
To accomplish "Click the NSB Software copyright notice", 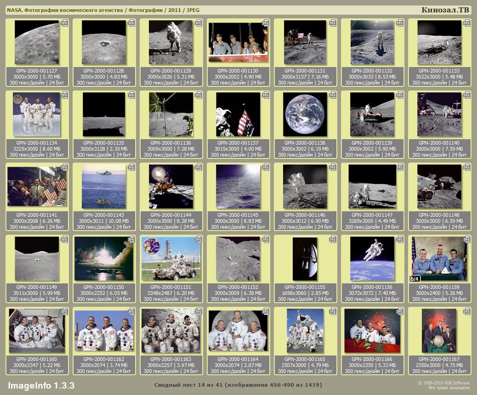I will tap(443, 385).
